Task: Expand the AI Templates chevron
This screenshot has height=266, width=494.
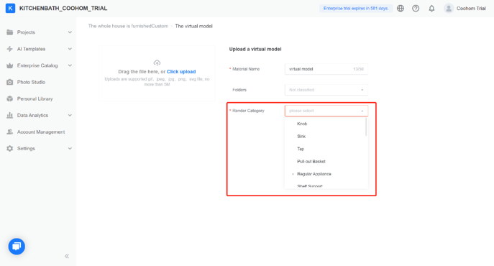Action: point(70,49)
